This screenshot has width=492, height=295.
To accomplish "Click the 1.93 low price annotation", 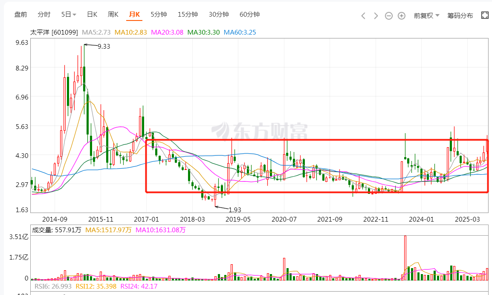I will [235, 210].
